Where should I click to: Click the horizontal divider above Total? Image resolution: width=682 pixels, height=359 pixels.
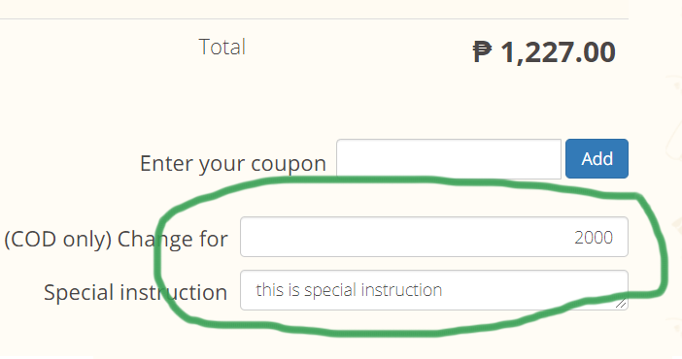click(314, 18)
